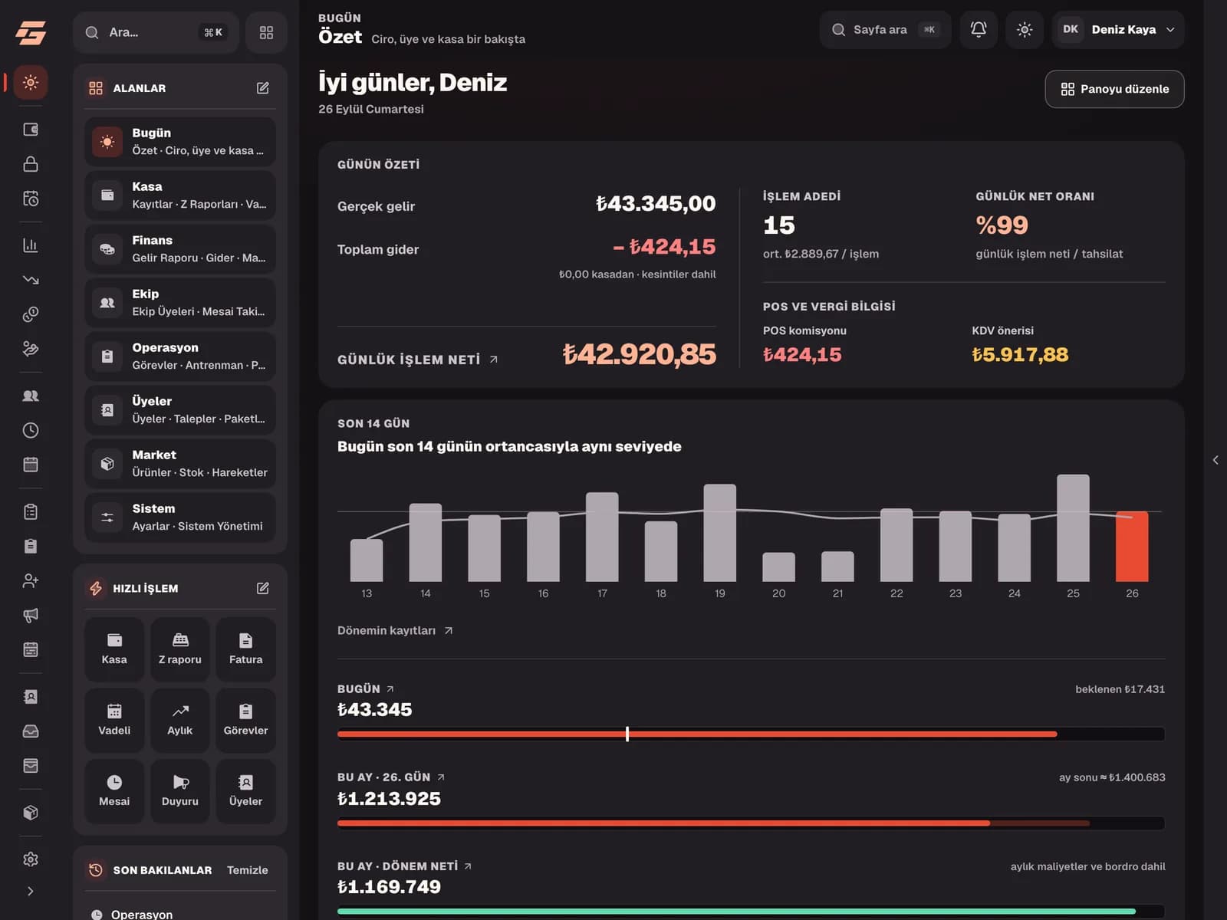
Task: Open the grid view icon beside search
Action: (266, 32)
